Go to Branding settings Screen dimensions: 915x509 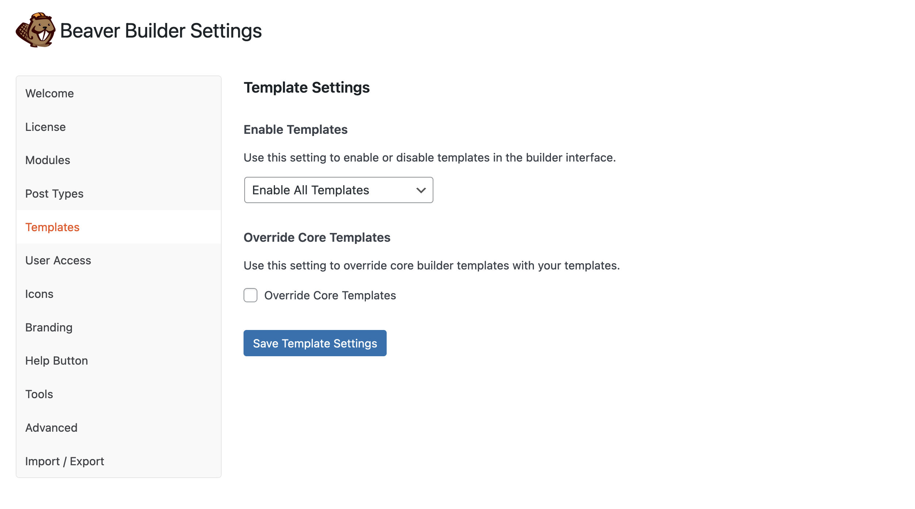(49, 327)
